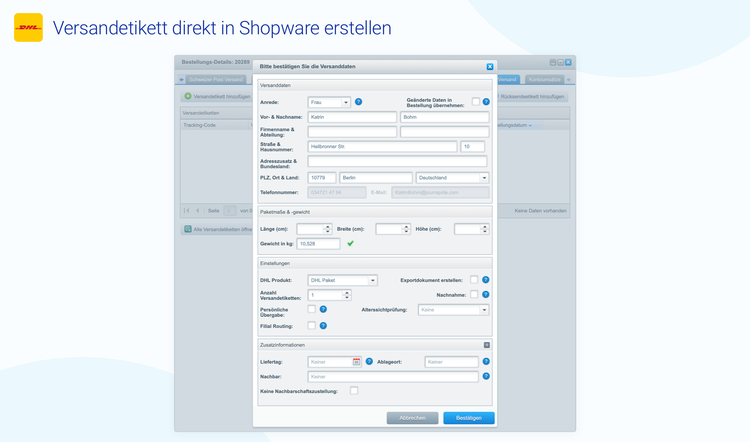The height and width of the screenshot is (442, 750).
Task: Click the Bestätigen button
Action: [469, 418]
